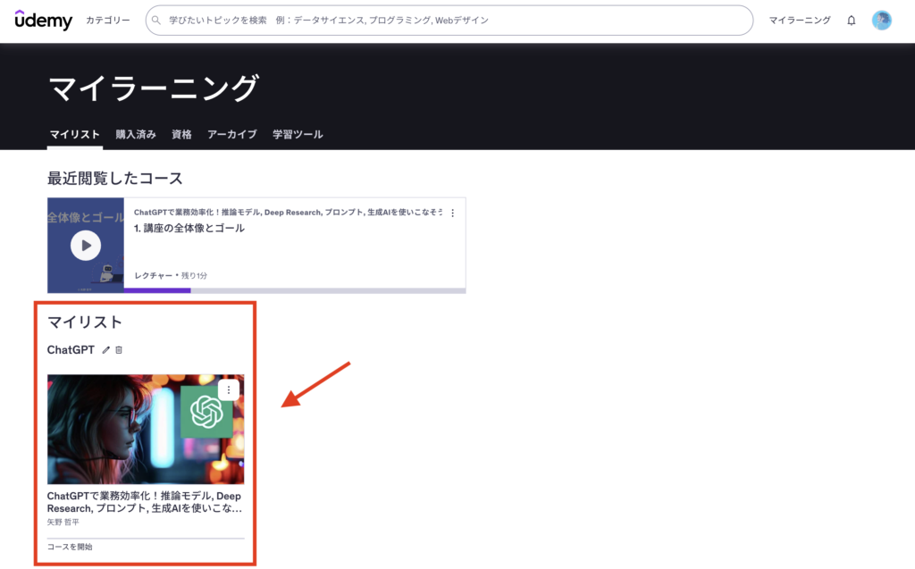Viewport: 915px width, 569px height.
Task: Focus the course topic search field
Action: click(449, 21)
